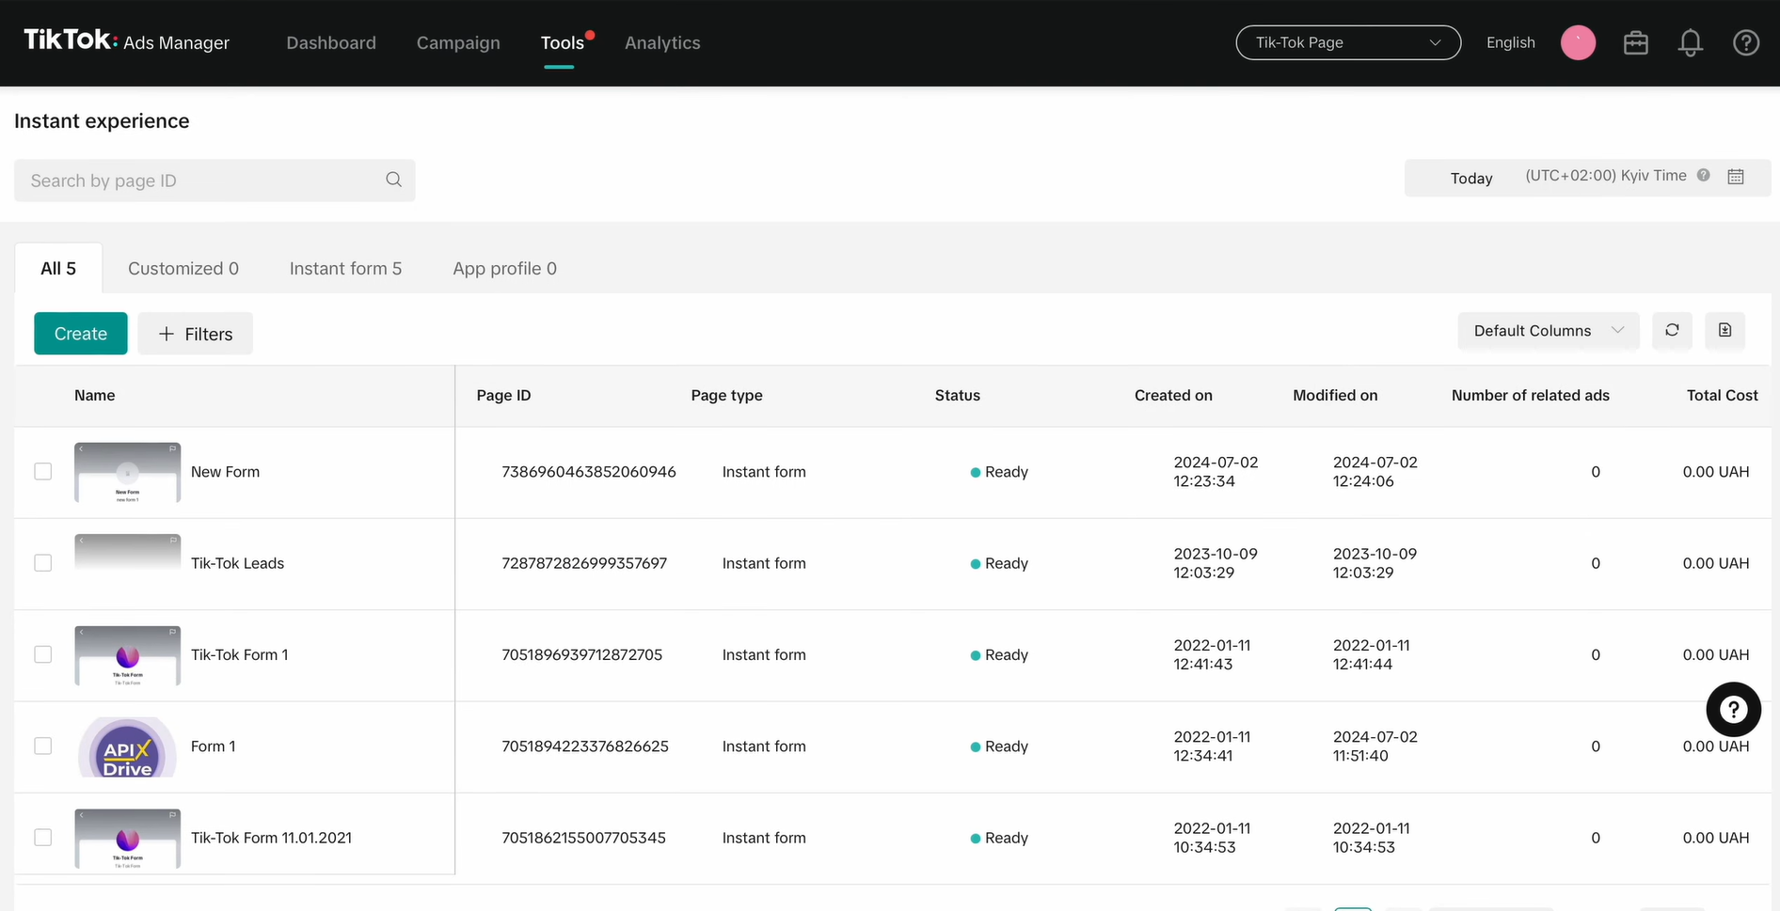This screenshot has height=911, width=1780.
Task: Click the Created on column header
Action: (x=1173, y=395)
